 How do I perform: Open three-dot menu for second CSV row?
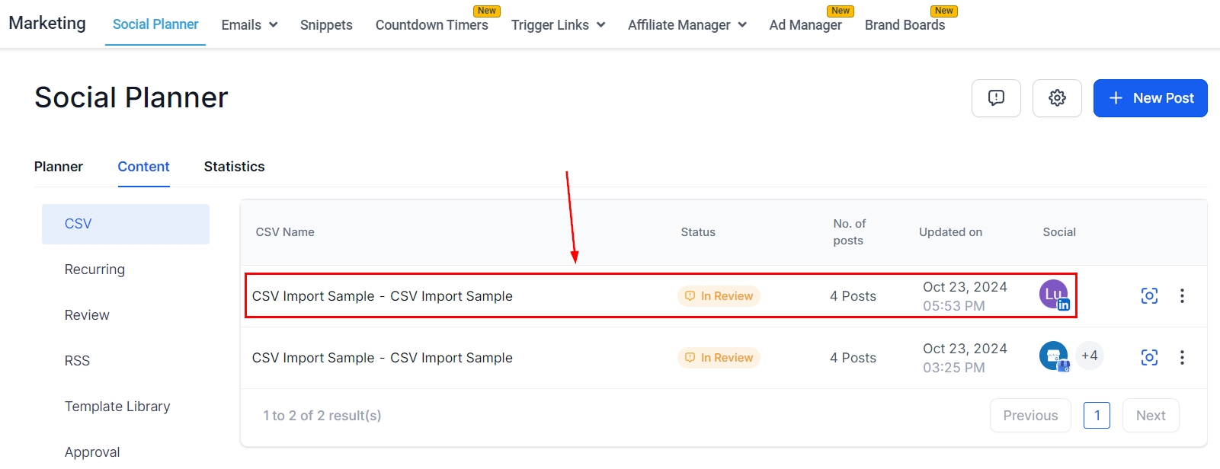click(1182, 358)
